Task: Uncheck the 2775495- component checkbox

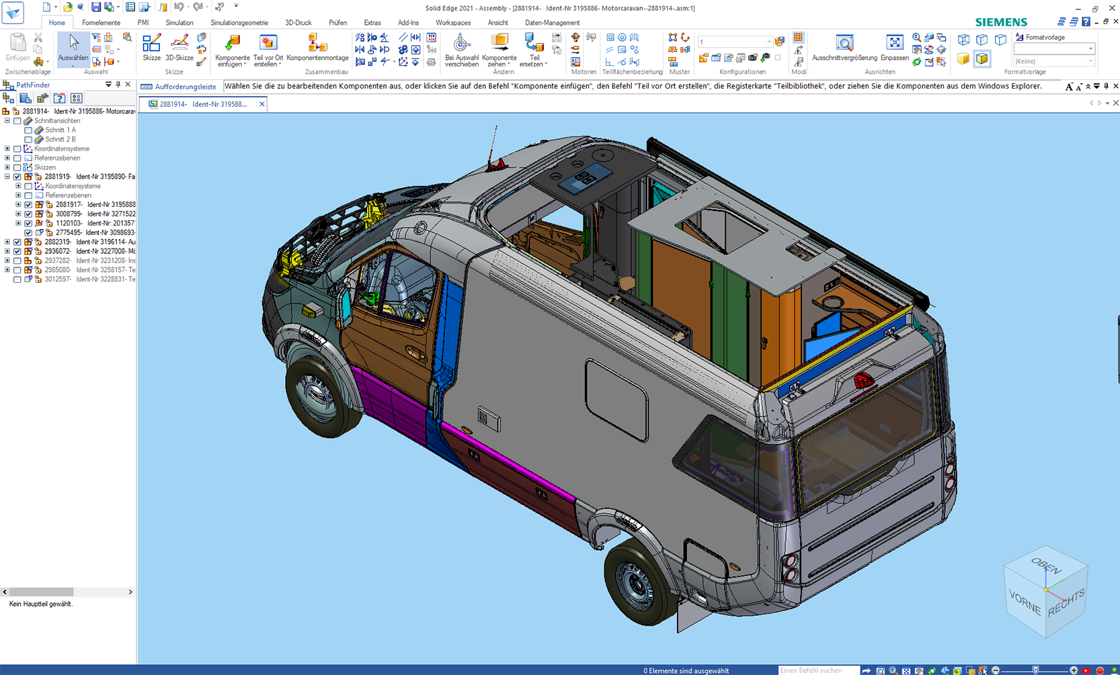Action: 28,232
